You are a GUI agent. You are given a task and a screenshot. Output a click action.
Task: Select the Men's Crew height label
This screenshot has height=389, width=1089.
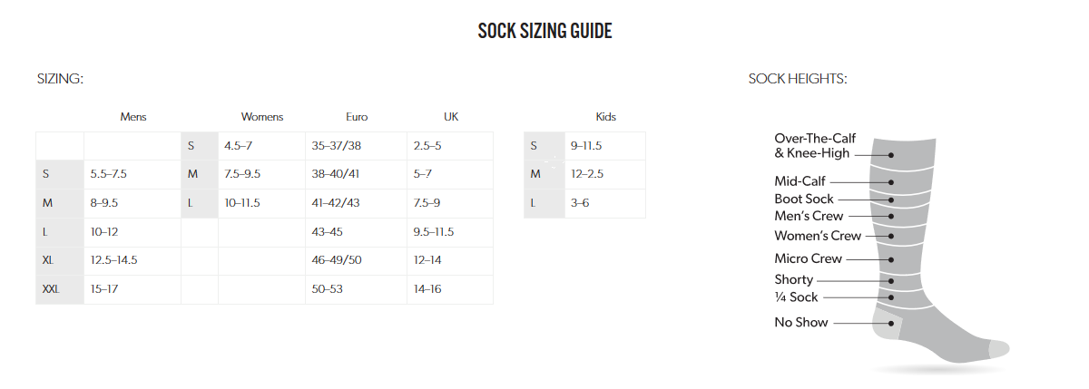[809, 216]
